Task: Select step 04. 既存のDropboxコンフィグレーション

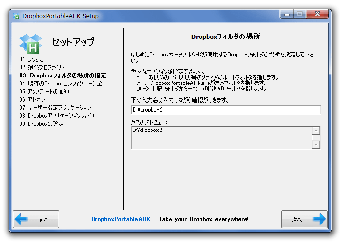Action: (x=62, y=84)
